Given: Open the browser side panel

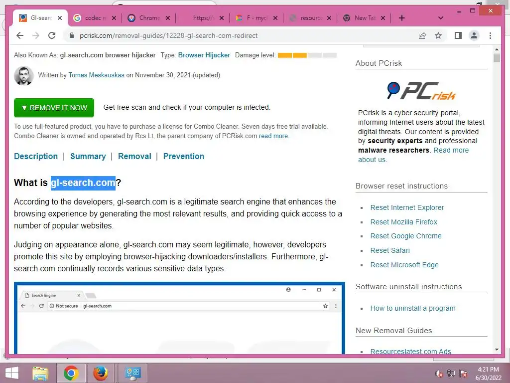Looking at the screenshot, I should 458,35.
